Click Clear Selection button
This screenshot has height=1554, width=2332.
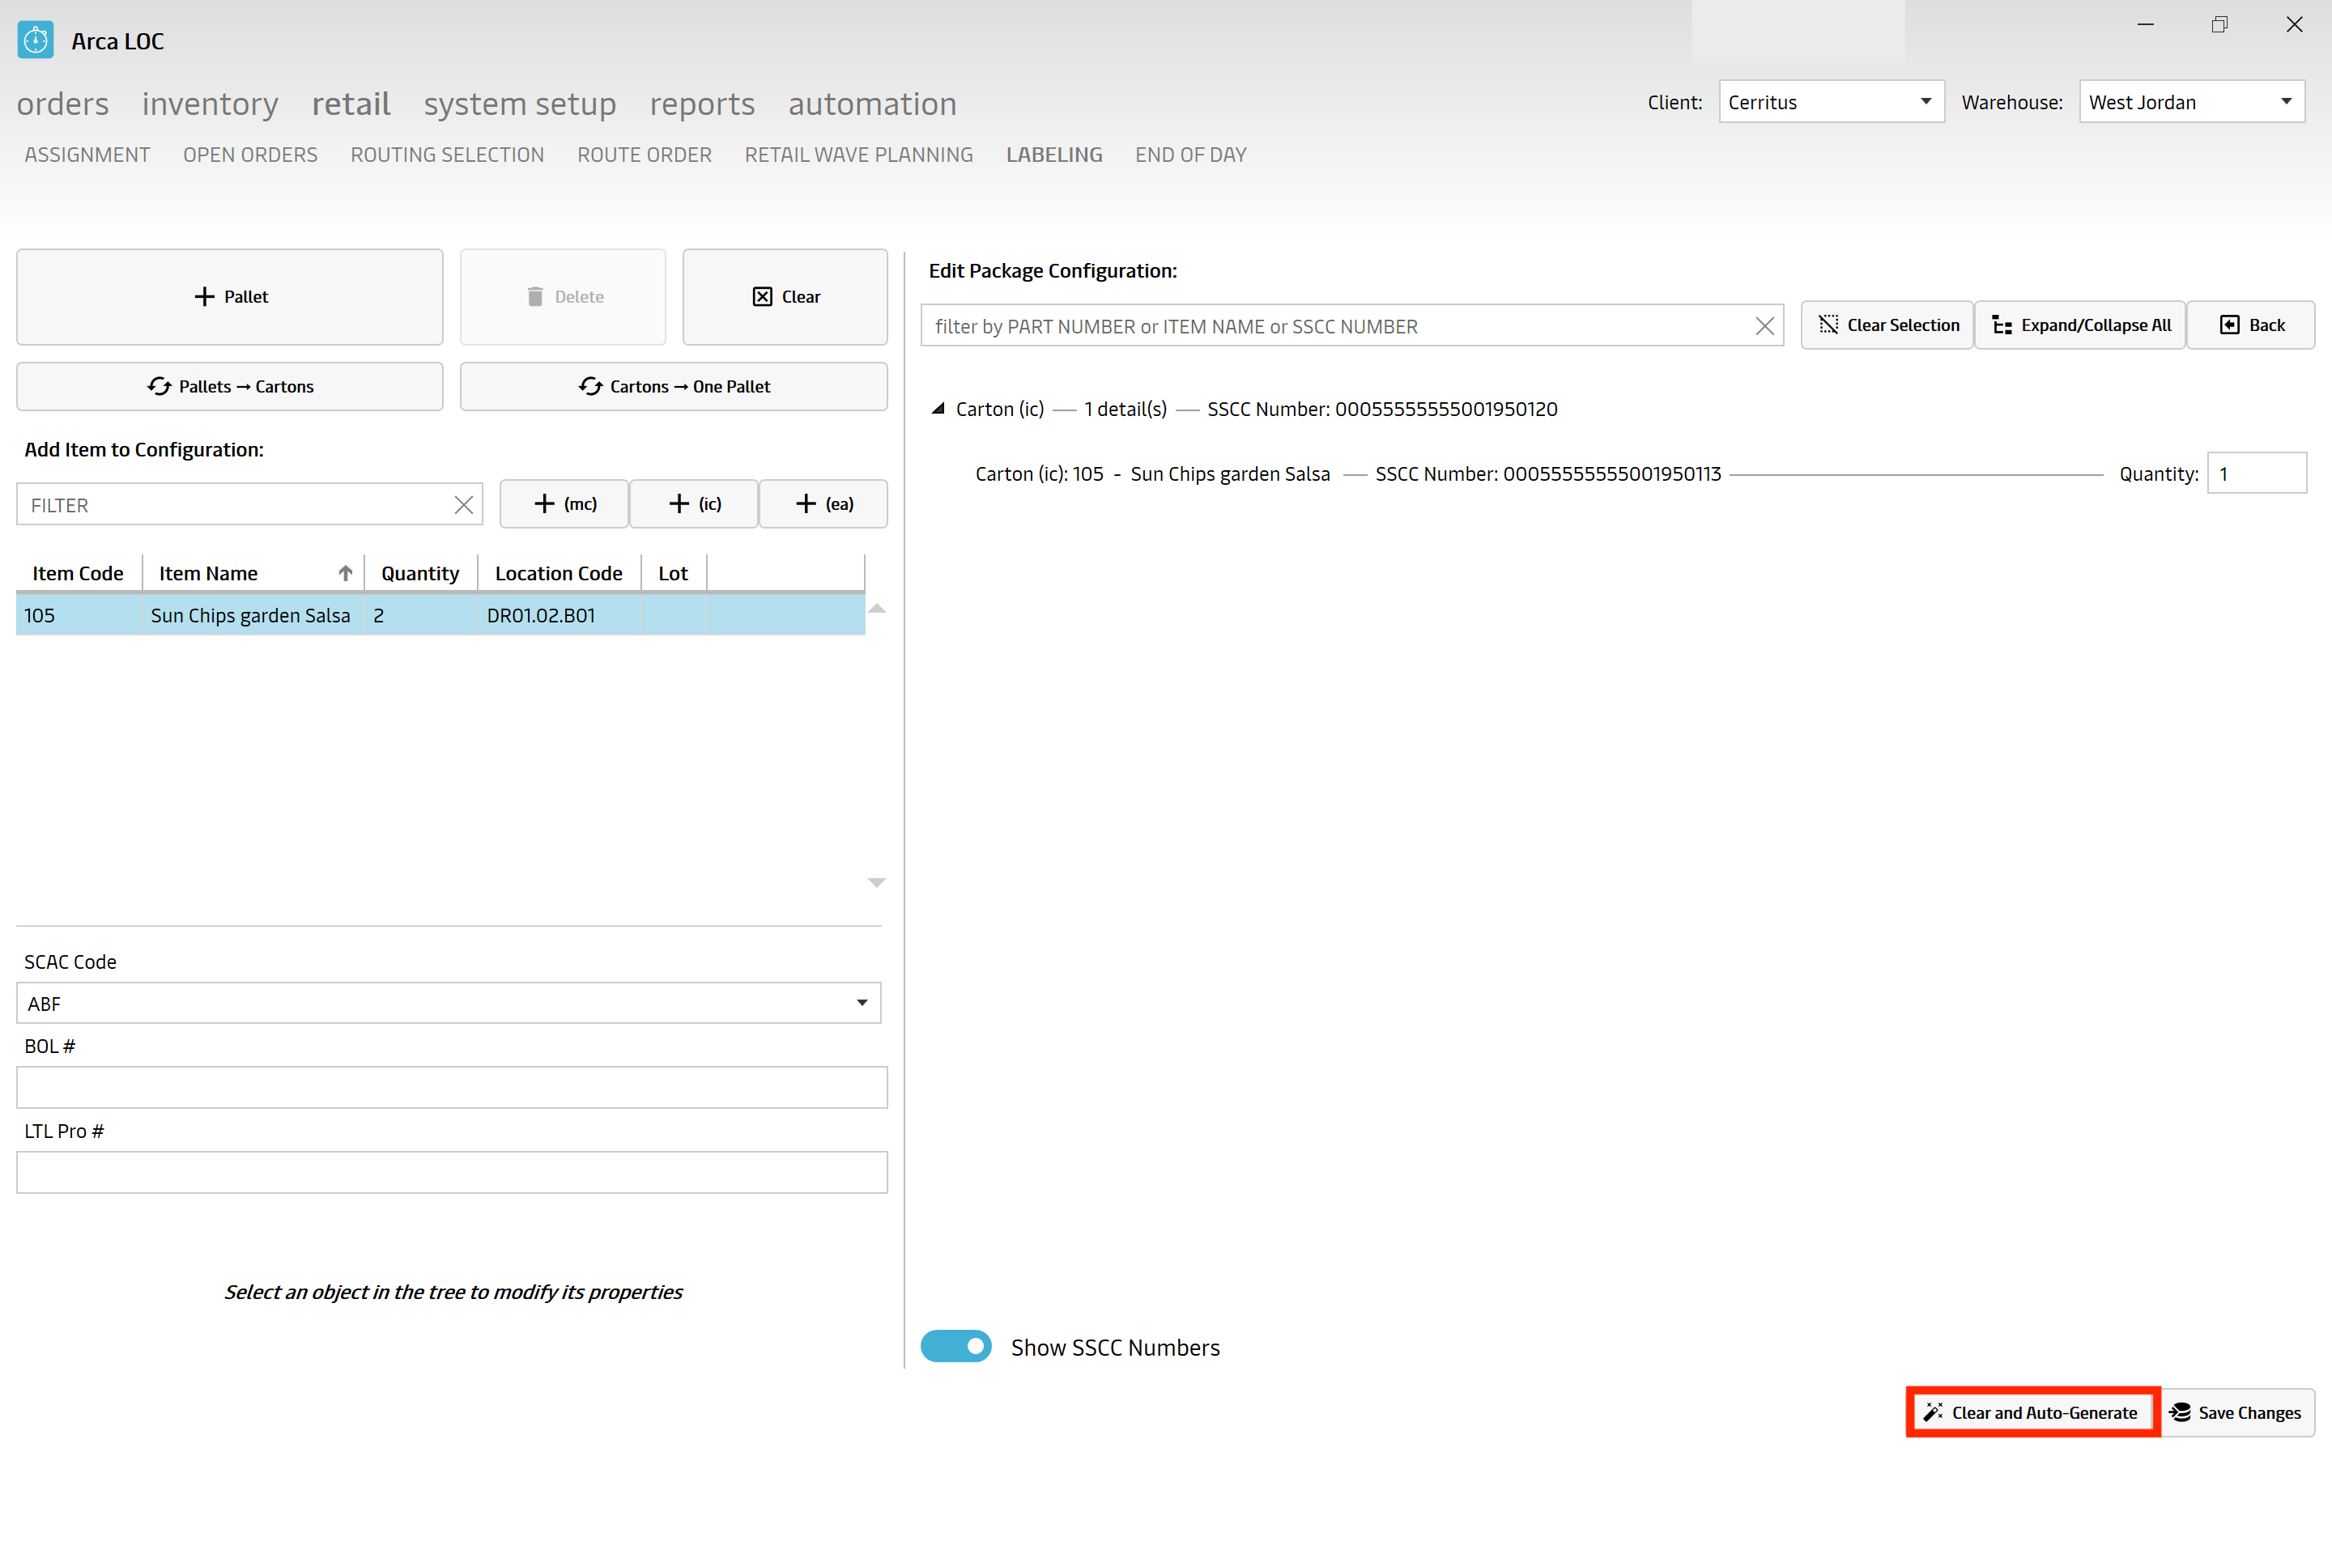[x=1887, y=325]
